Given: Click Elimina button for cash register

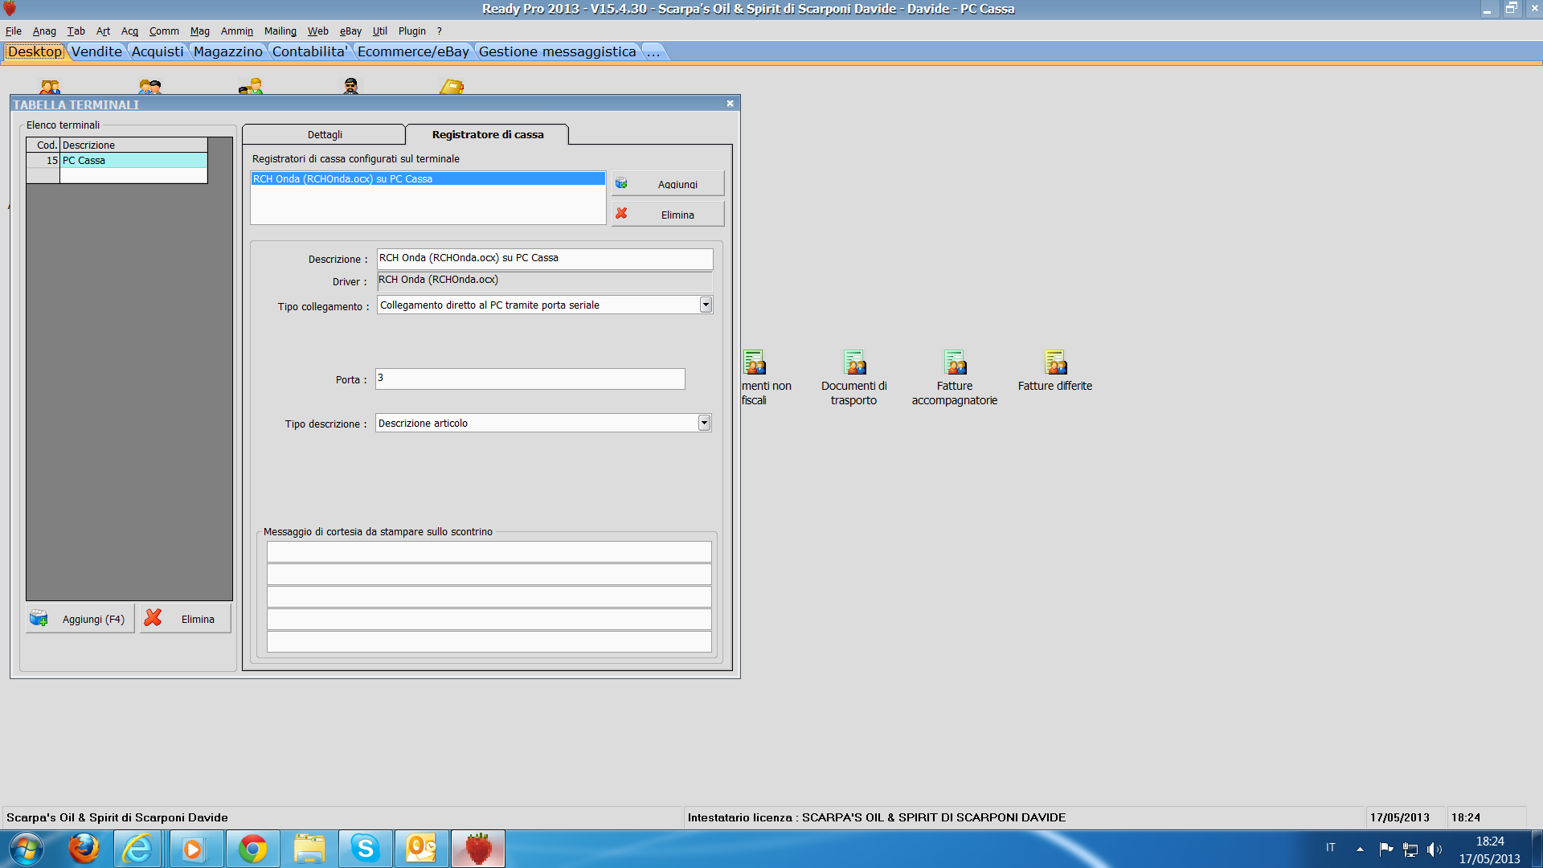Looking at the screenshot, I should (x=667, y=215).
